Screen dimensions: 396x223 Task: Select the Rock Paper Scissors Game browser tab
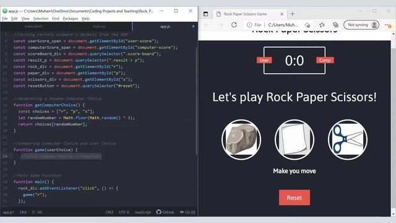click(250, 14)
